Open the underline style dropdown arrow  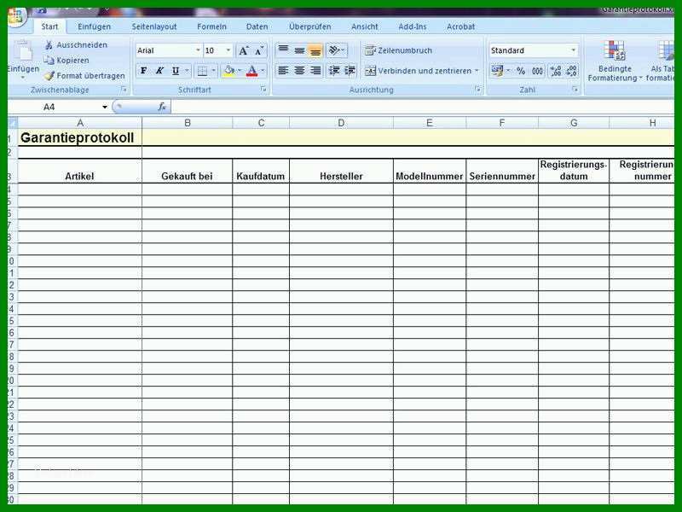(x=187, y=71)
